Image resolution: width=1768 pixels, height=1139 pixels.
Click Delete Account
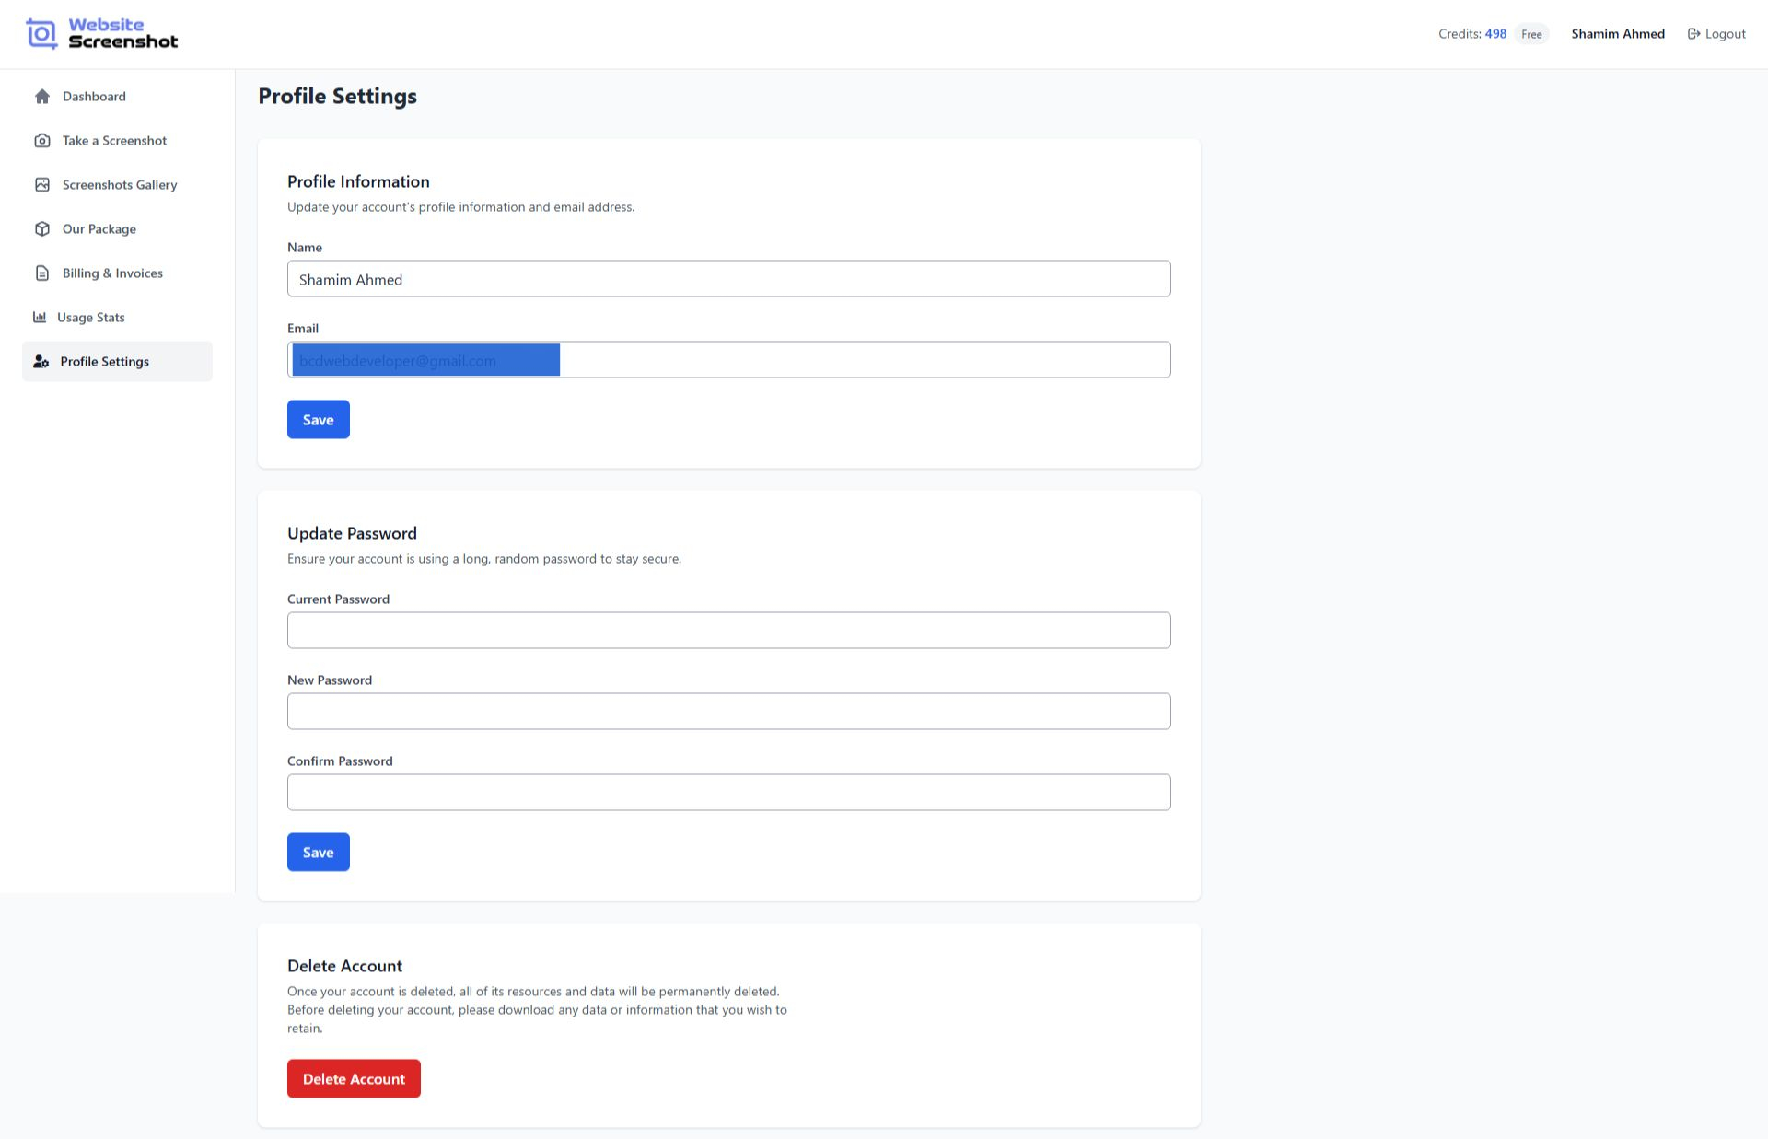(353, 1078)
